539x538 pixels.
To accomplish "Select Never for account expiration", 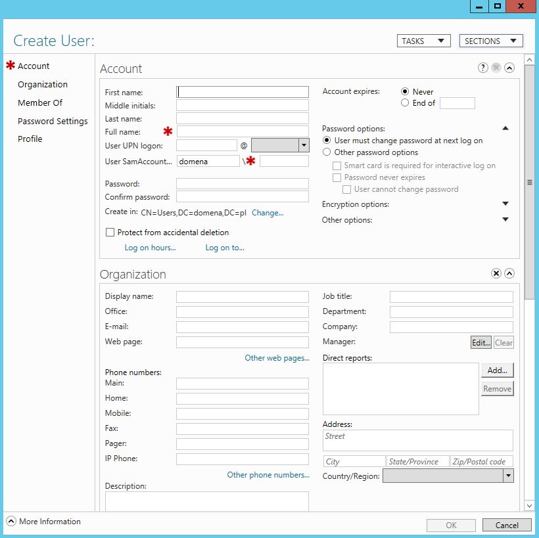I will [405, 91].
